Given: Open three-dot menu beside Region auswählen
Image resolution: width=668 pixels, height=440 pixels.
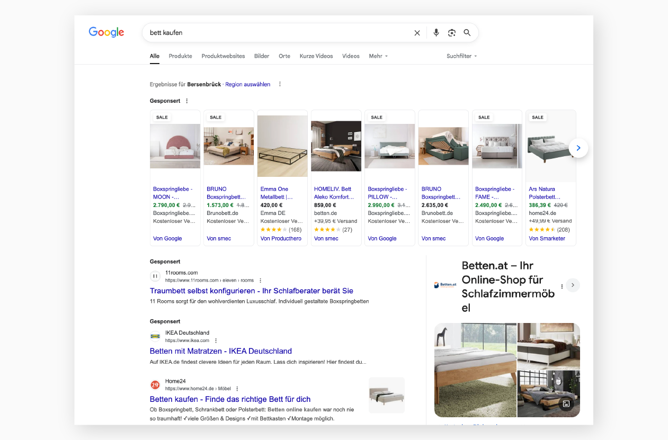Looking at the screenshot, I should coord(280,84).
